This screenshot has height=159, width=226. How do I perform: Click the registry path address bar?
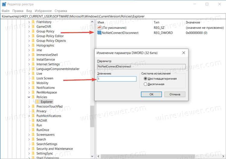pyautogui.click(x=113, y=16)
